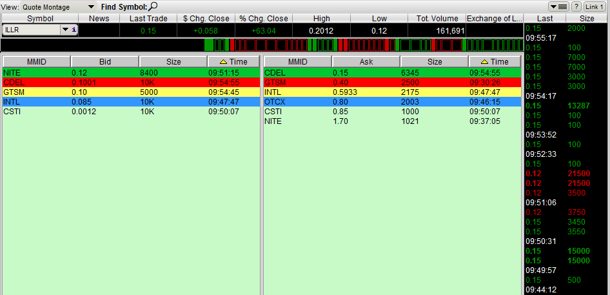Select the Symbol column header

(40, 18)
